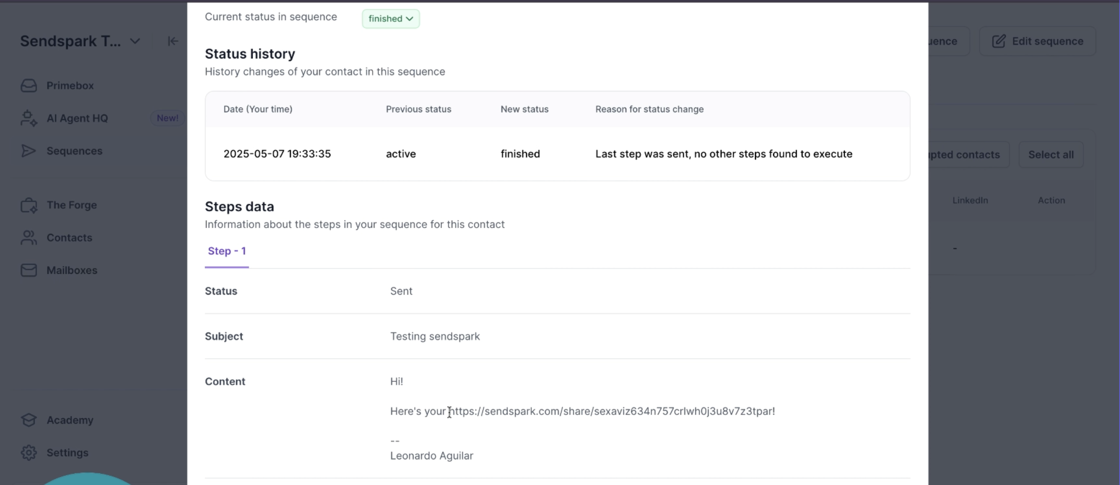Click the 'New status' column header
The height and width of the screenshot is (485, 1120).
[524, 109]
